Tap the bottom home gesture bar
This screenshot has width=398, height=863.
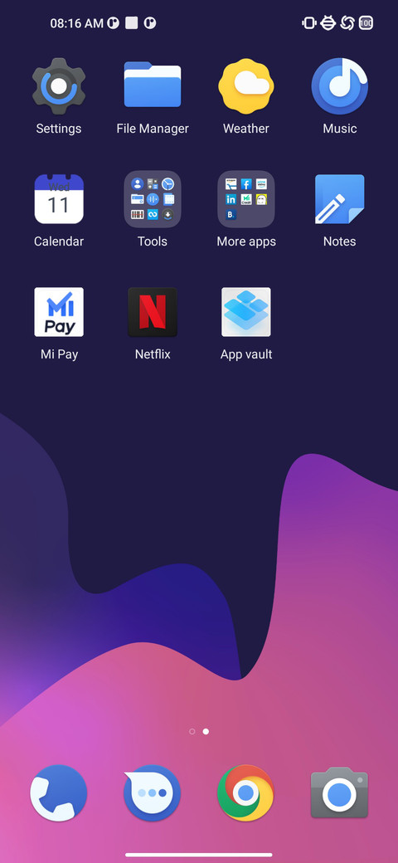point(199,855)
